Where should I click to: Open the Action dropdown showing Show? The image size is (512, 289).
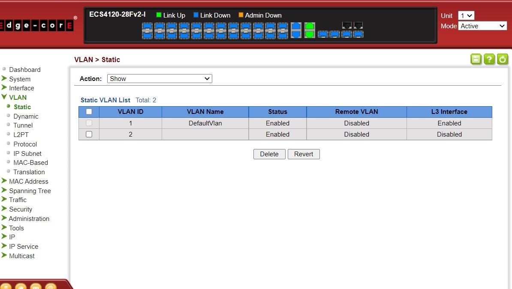160,79
